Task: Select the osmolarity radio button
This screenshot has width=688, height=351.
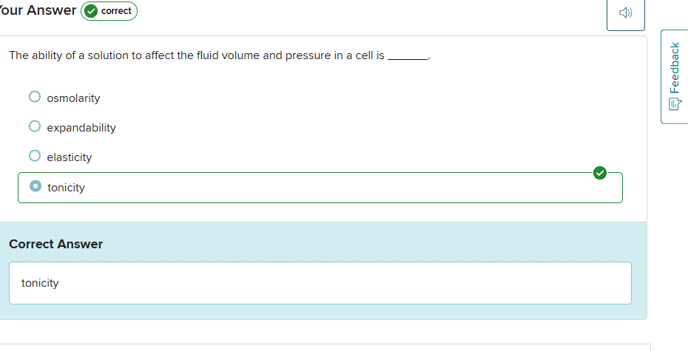Action: [x=35, y=97]
